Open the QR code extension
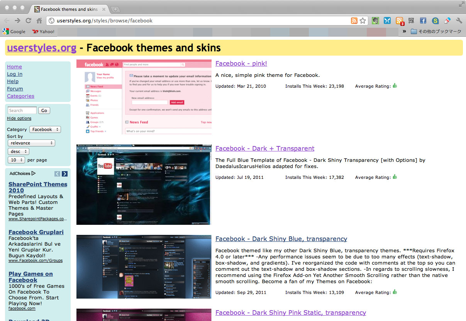 [x=411, y=21]
